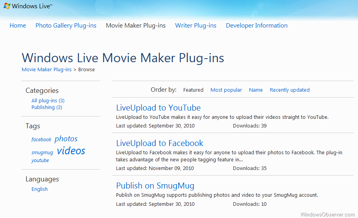Click the videos tag
358x218 pixels.
[71, 151]
